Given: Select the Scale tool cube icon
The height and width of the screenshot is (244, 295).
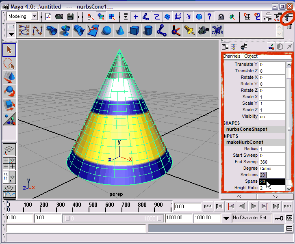Looking at the screenshot, I should point(9,105).
